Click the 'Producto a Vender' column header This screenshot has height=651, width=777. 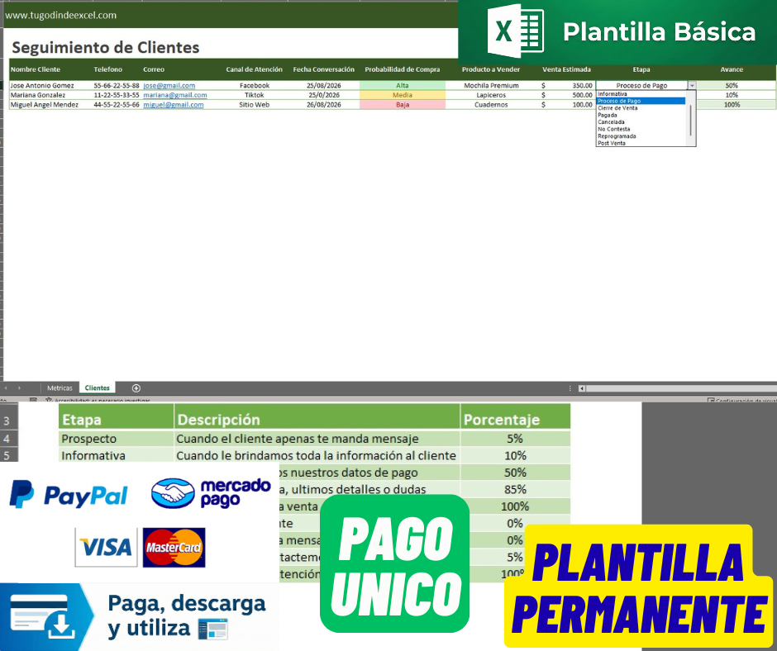[490, 69]
